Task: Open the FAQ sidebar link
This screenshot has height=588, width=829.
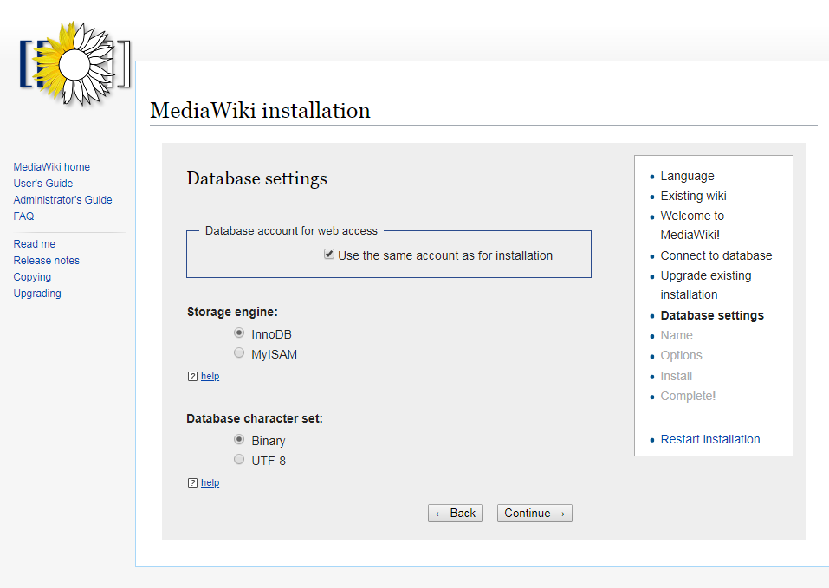Action: 23,216
